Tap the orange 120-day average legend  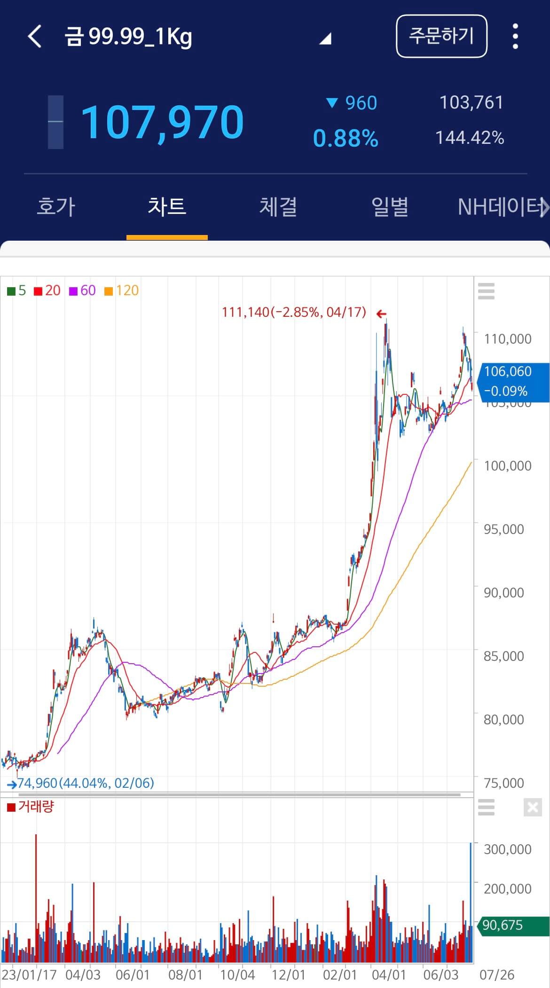pyautogui.click(x=121, y=290)
